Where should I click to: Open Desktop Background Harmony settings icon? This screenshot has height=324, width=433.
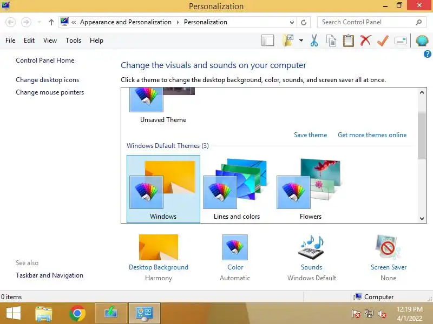[159, 247]
